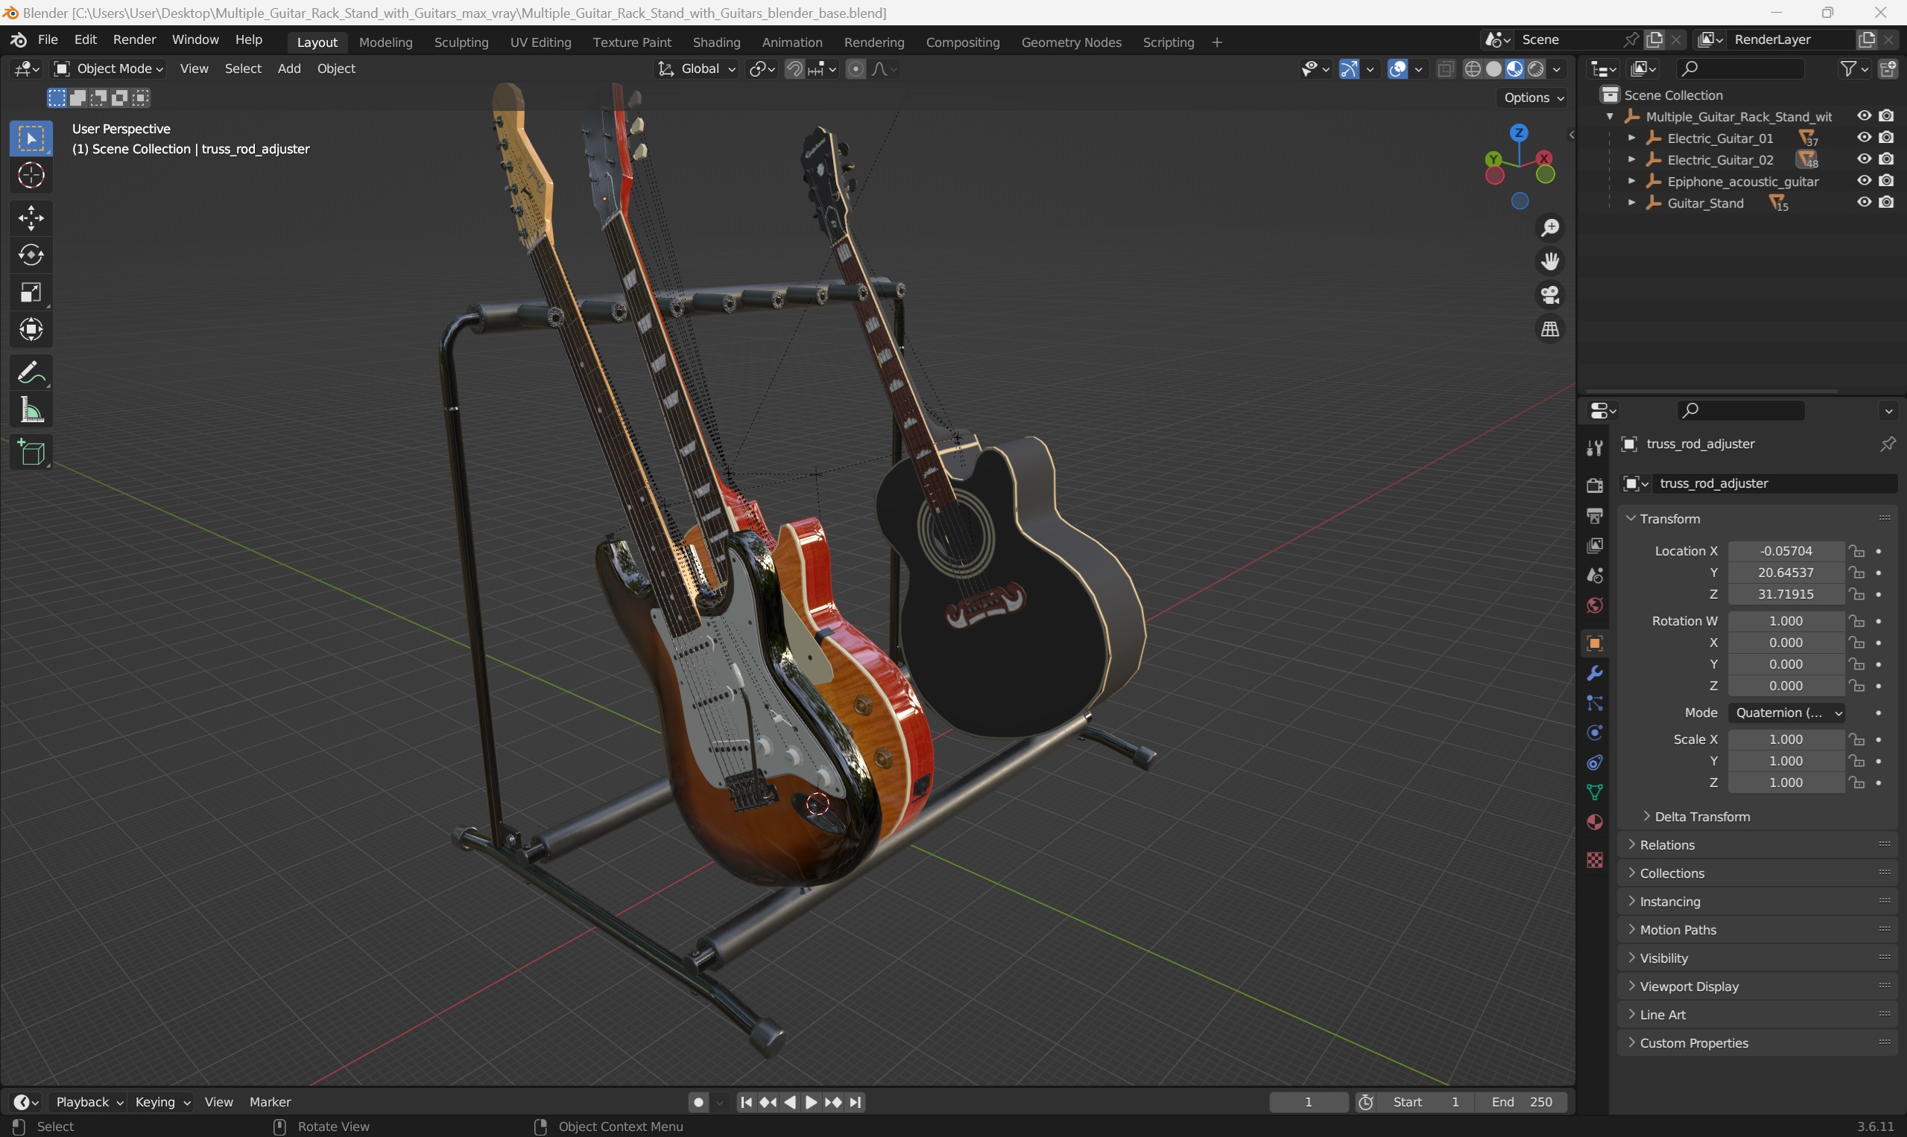Expand Electric_Guitar_01 tree item
Screen dimensions: 1907x1137
pyautogui.click(x=1632, y=138)
